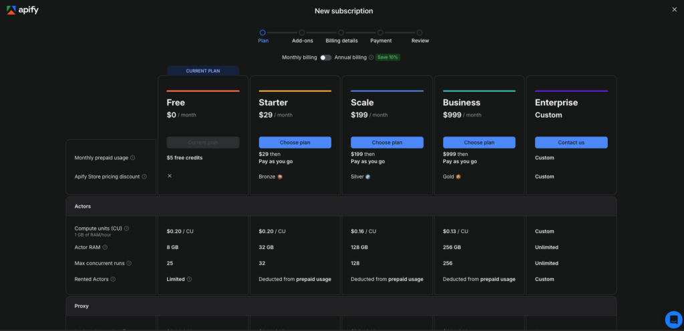Choose the Starter plan
Viewport: 684px width, 331px height.
(295, 143)
